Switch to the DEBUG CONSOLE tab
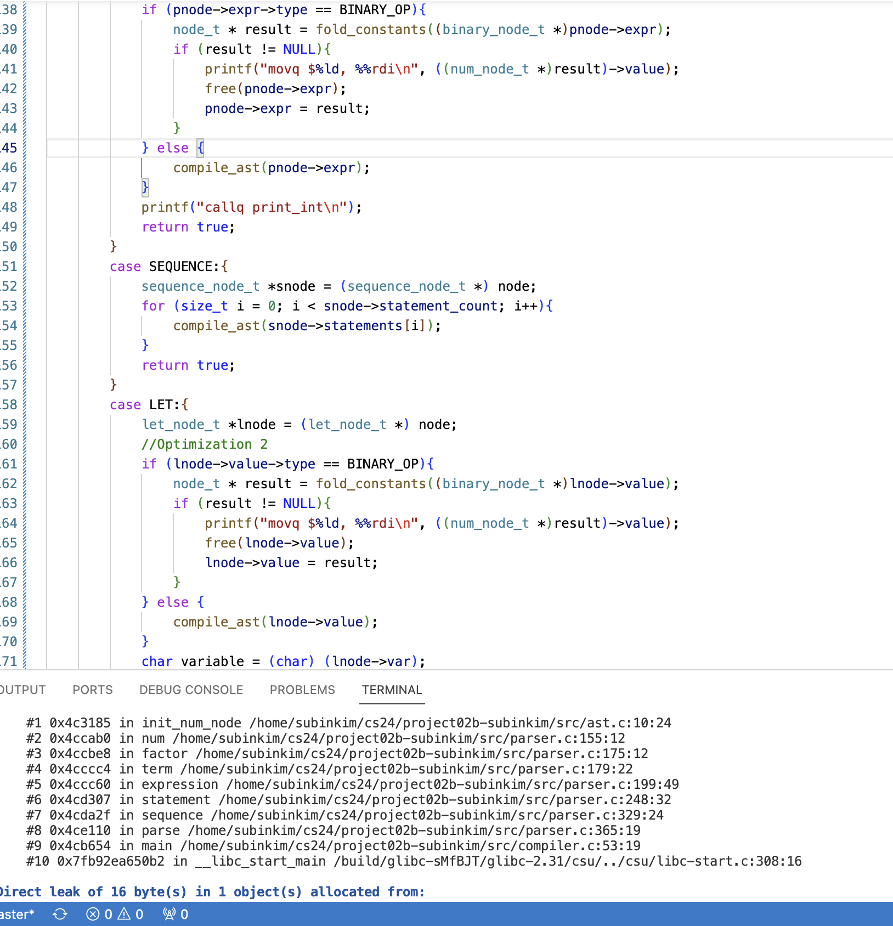This screenshot has width=893, height=926. point(191,690)
